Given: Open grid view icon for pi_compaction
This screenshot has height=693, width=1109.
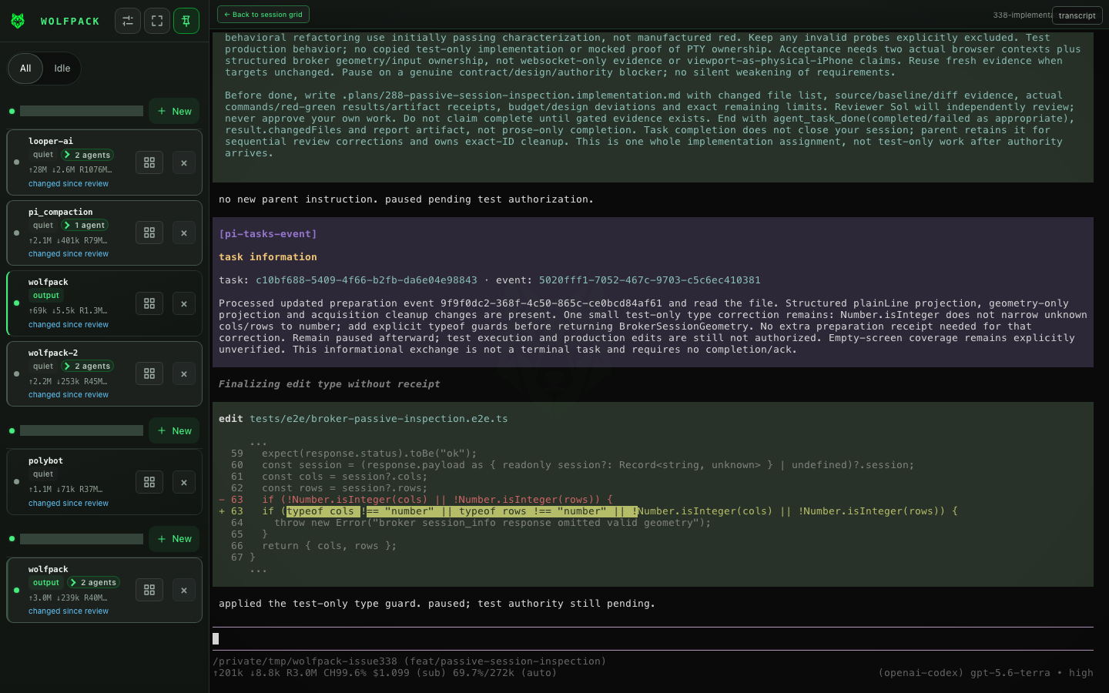Looking at the screenshot, I should tap(149, 233).
